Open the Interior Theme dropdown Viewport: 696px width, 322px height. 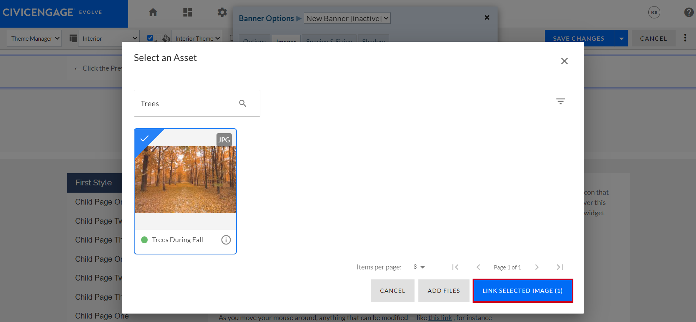tap(197, 38)
